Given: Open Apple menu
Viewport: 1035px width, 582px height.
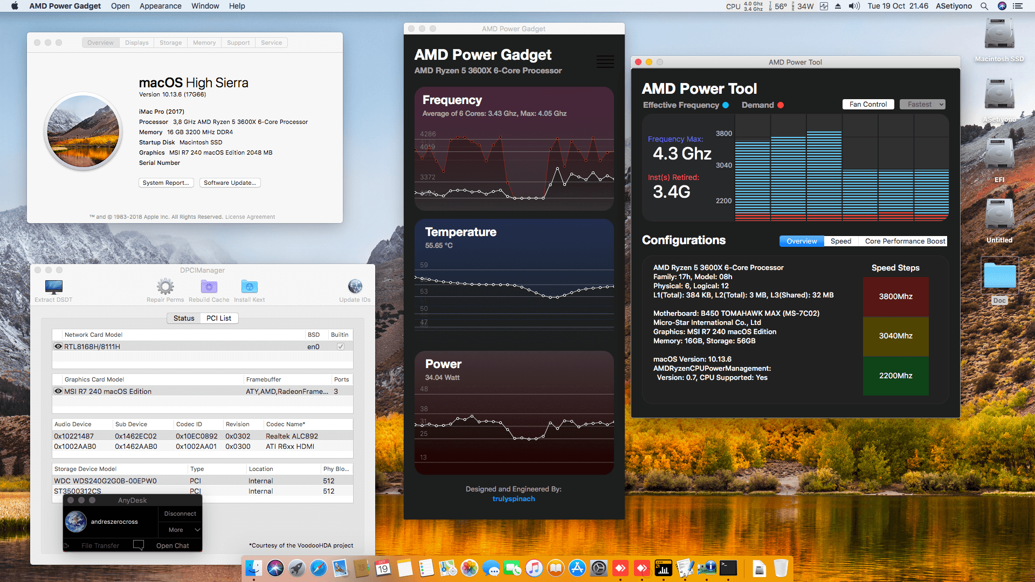Looking at the screenshot, I should coord(15,6).
